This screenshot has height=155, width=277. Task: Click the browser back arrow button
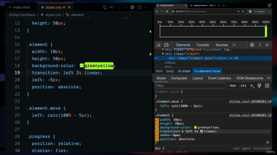pos(157,12)
